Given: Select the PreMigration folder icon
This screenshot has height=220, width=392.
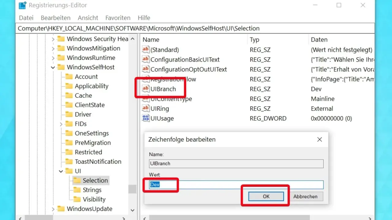Looking at the screenshot, I should (69, 143).
